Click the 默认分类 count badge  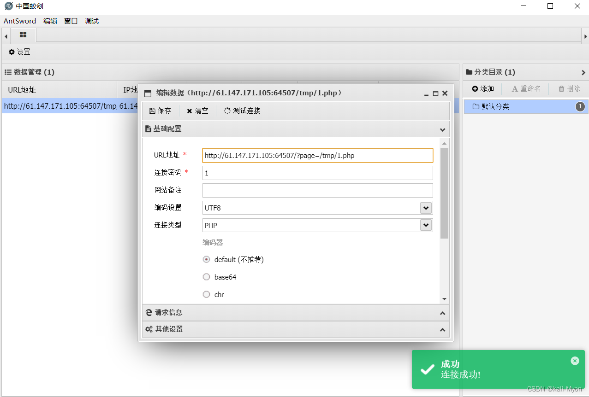click(x=580, y=107)
